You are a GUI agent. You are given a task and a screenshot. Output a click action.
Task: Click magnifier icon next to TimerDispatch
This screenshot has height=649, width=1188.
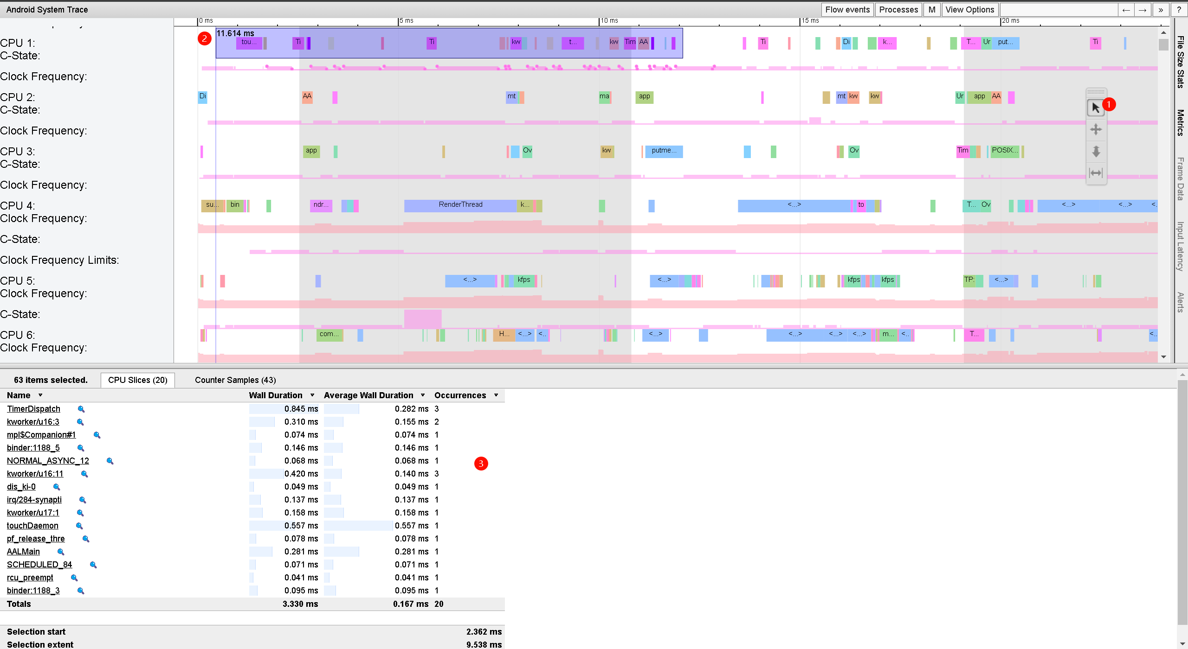(81, 409)
